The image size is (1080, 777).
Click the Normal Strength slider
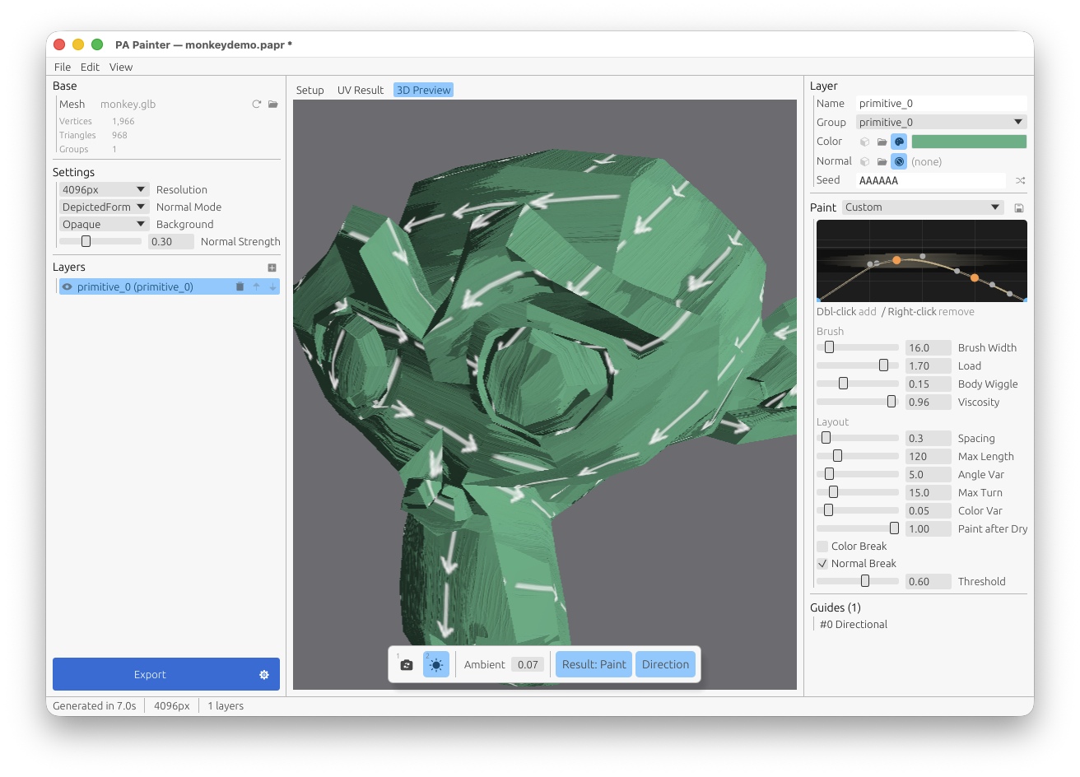(100, 242)
